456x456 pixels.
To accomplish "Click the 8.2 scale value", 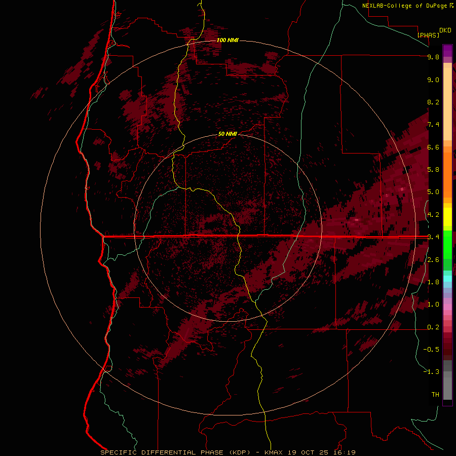I will tap(433, 102).
